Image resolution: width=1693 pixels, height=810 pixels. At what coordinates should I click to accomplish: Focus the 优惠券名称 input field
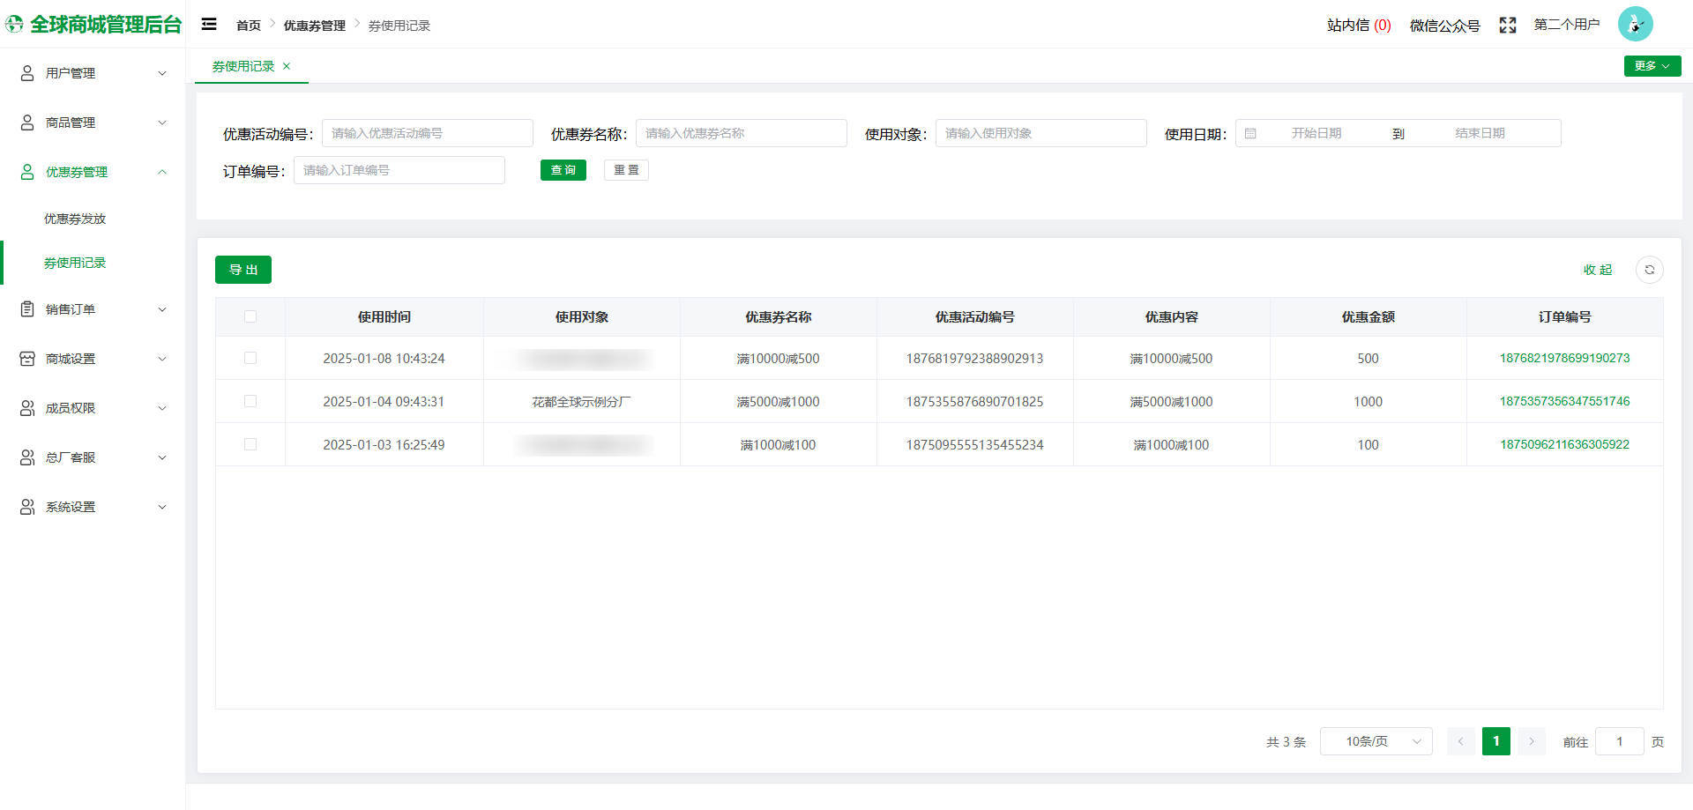point(741,133)
